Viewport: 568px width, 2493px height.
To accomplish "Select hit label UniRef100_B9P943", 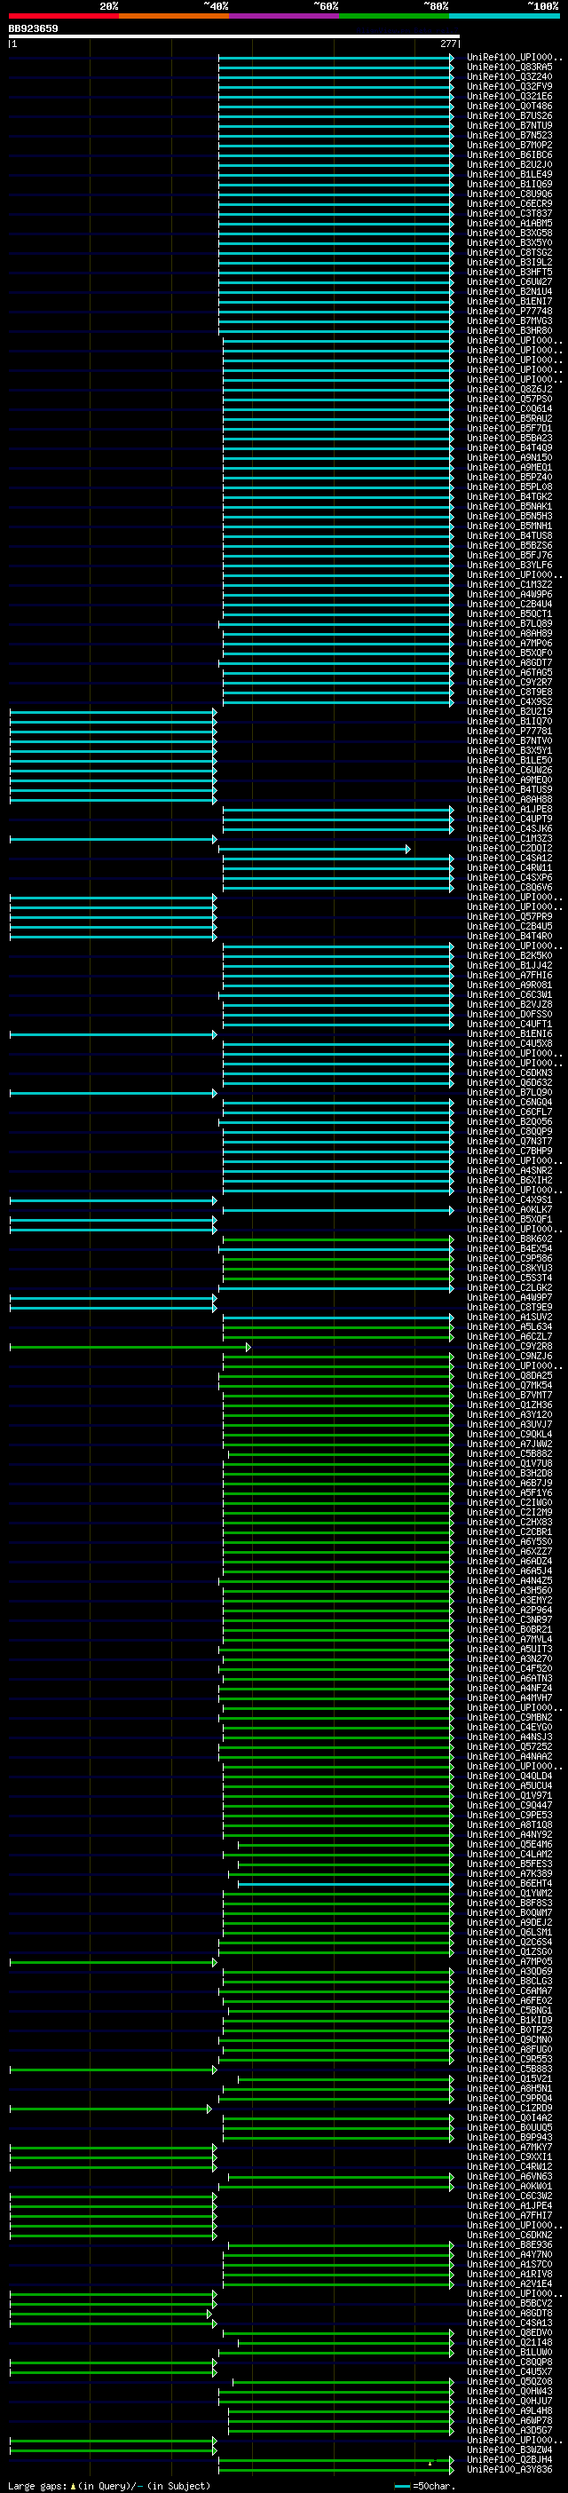I will (510, 2137).
